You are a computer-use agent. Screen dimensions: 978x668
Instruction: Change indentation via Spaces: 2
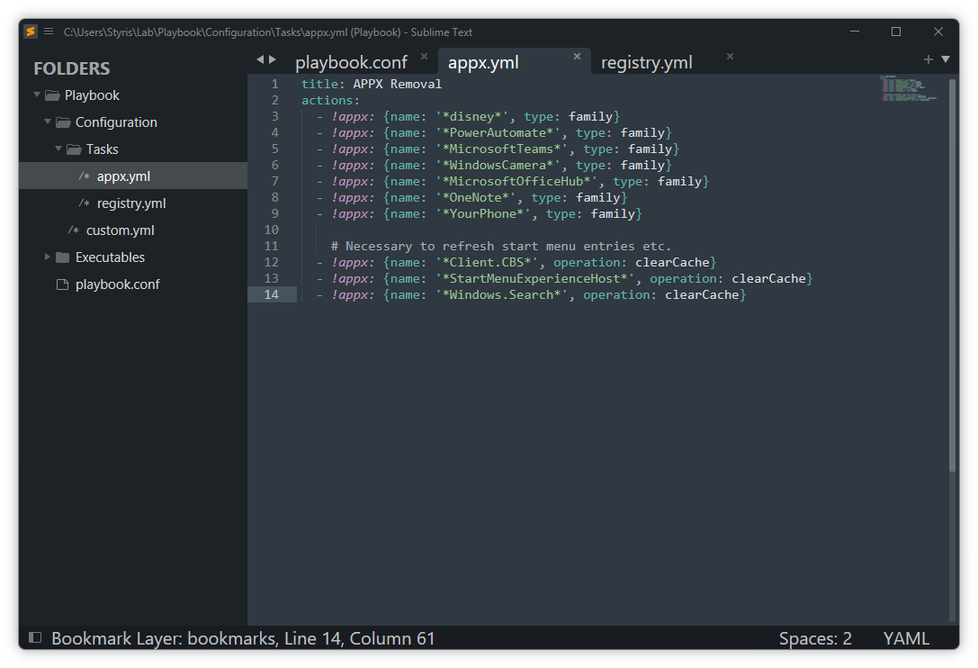815,638
